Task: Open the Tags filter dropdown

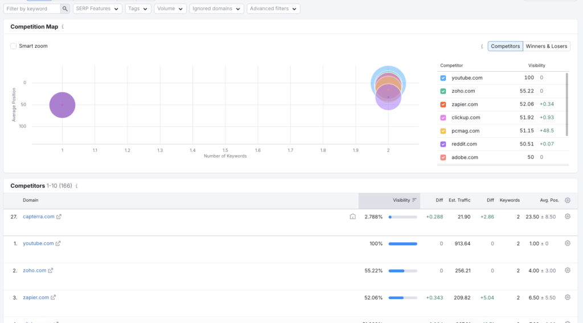Action: click(138, 9)
